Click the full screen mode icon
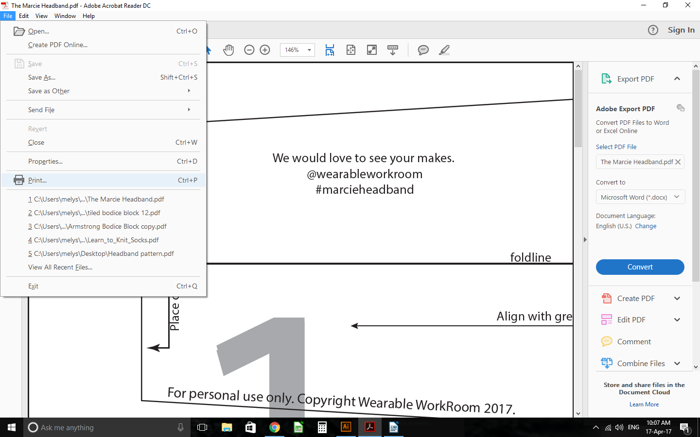The height and width of the screenshot is (437, 700). 372,50
